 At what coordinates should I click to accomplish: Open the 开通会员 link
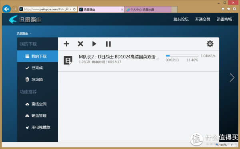(x=203, y=19)
